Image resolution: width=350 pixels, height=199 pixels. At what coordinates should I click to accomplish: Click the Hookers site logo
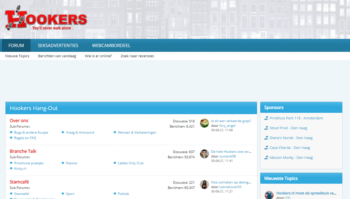tap(46, 18)
